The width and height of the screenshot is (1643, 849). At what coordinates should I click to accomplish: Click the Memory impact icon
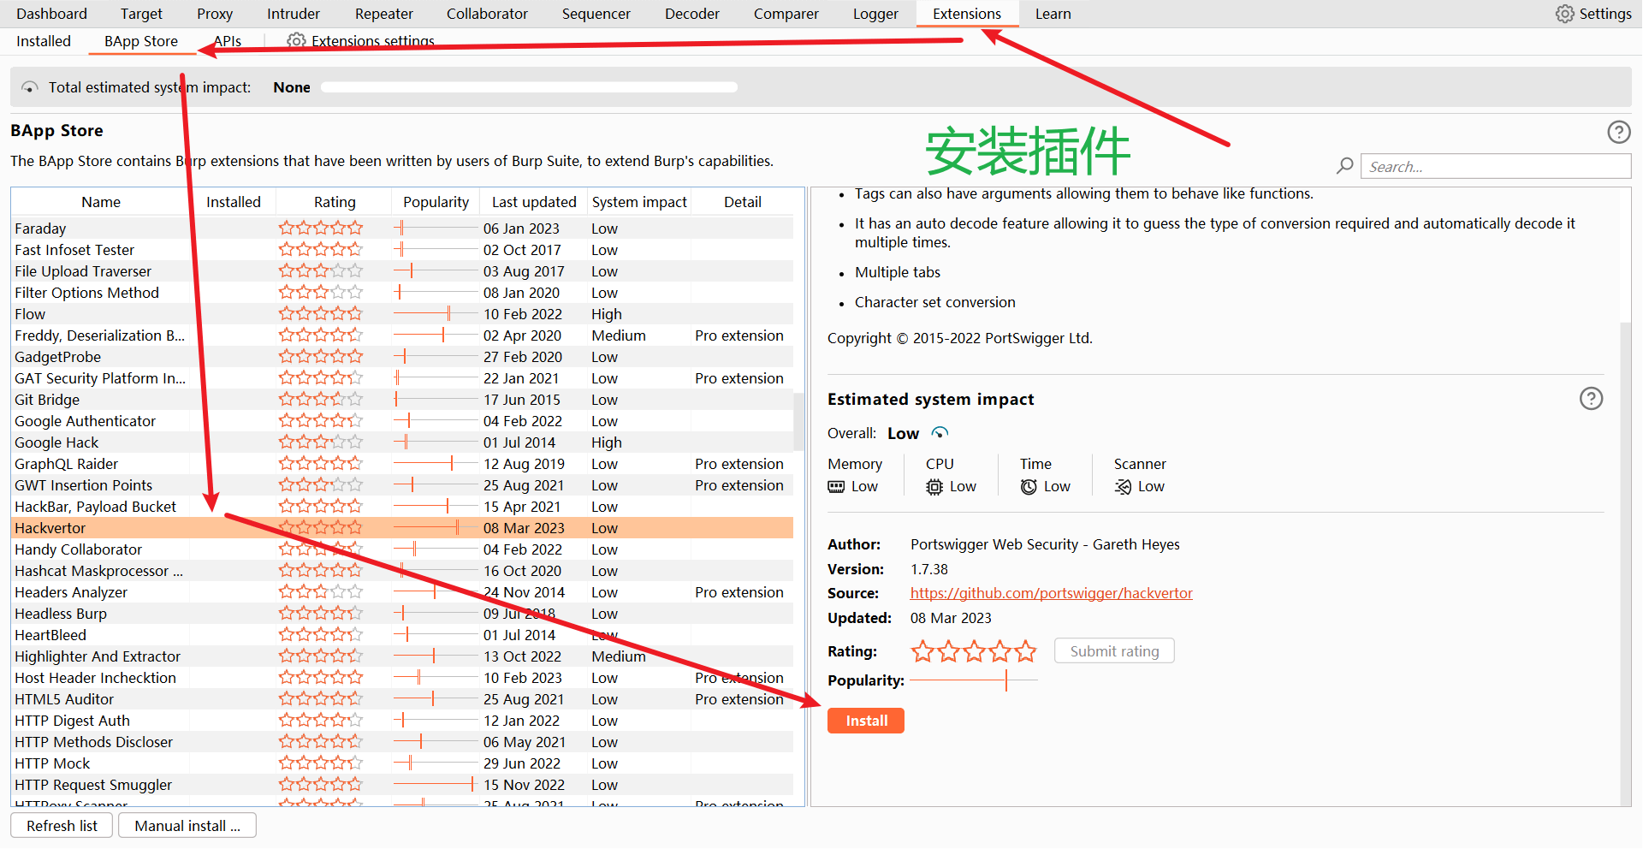(836, 487)
